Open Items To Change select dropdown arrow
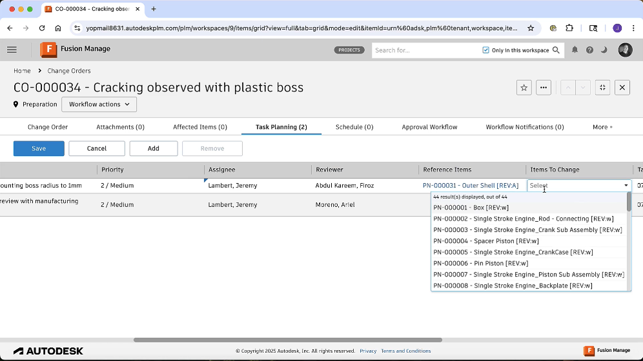The width and height of the screenshot is (643, 361). coord(626,186)
